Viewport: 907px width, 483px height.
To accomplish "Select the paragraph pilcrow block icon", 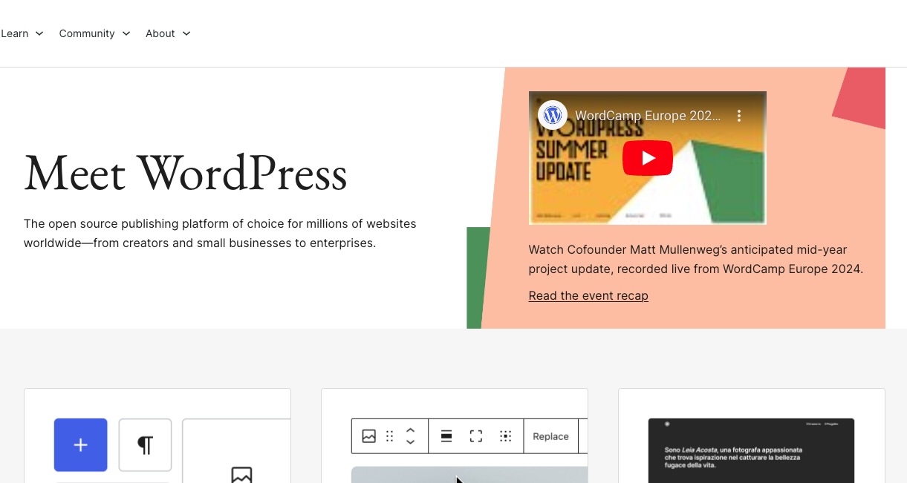I will click(x=145, y=445).
